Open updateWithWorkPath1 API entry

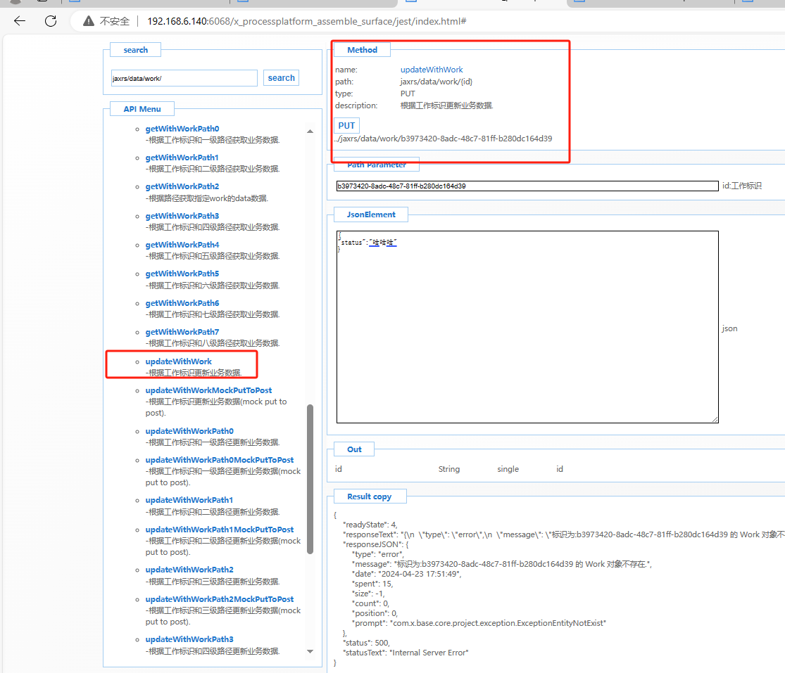(x=189, y=501)
